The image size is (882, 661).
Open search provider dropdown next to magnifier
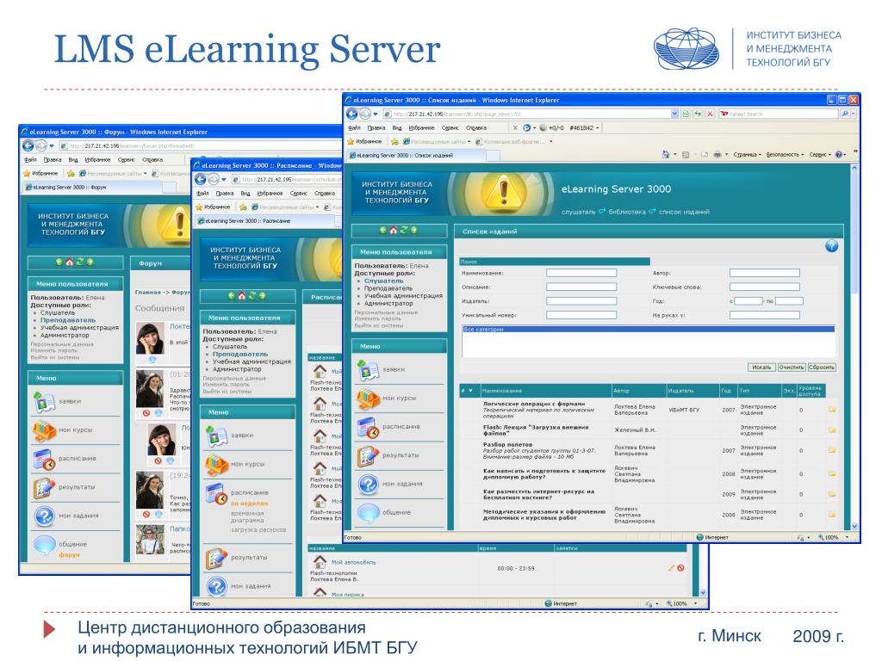[854, 114]
